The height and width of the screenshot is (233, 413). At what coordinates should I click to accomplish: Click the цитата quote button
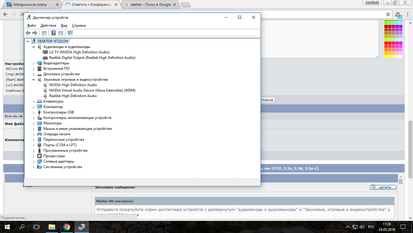coord(383,187)
